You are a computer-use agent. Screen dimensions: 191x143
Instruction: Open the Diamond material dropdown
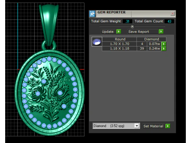point(116,126)
